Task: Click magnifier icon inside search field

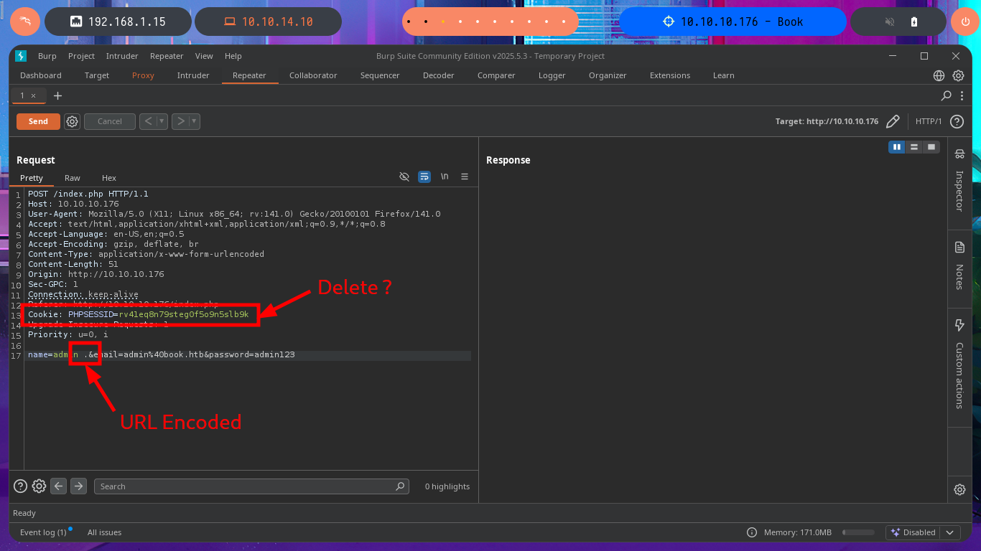Action: pos(400,486)
